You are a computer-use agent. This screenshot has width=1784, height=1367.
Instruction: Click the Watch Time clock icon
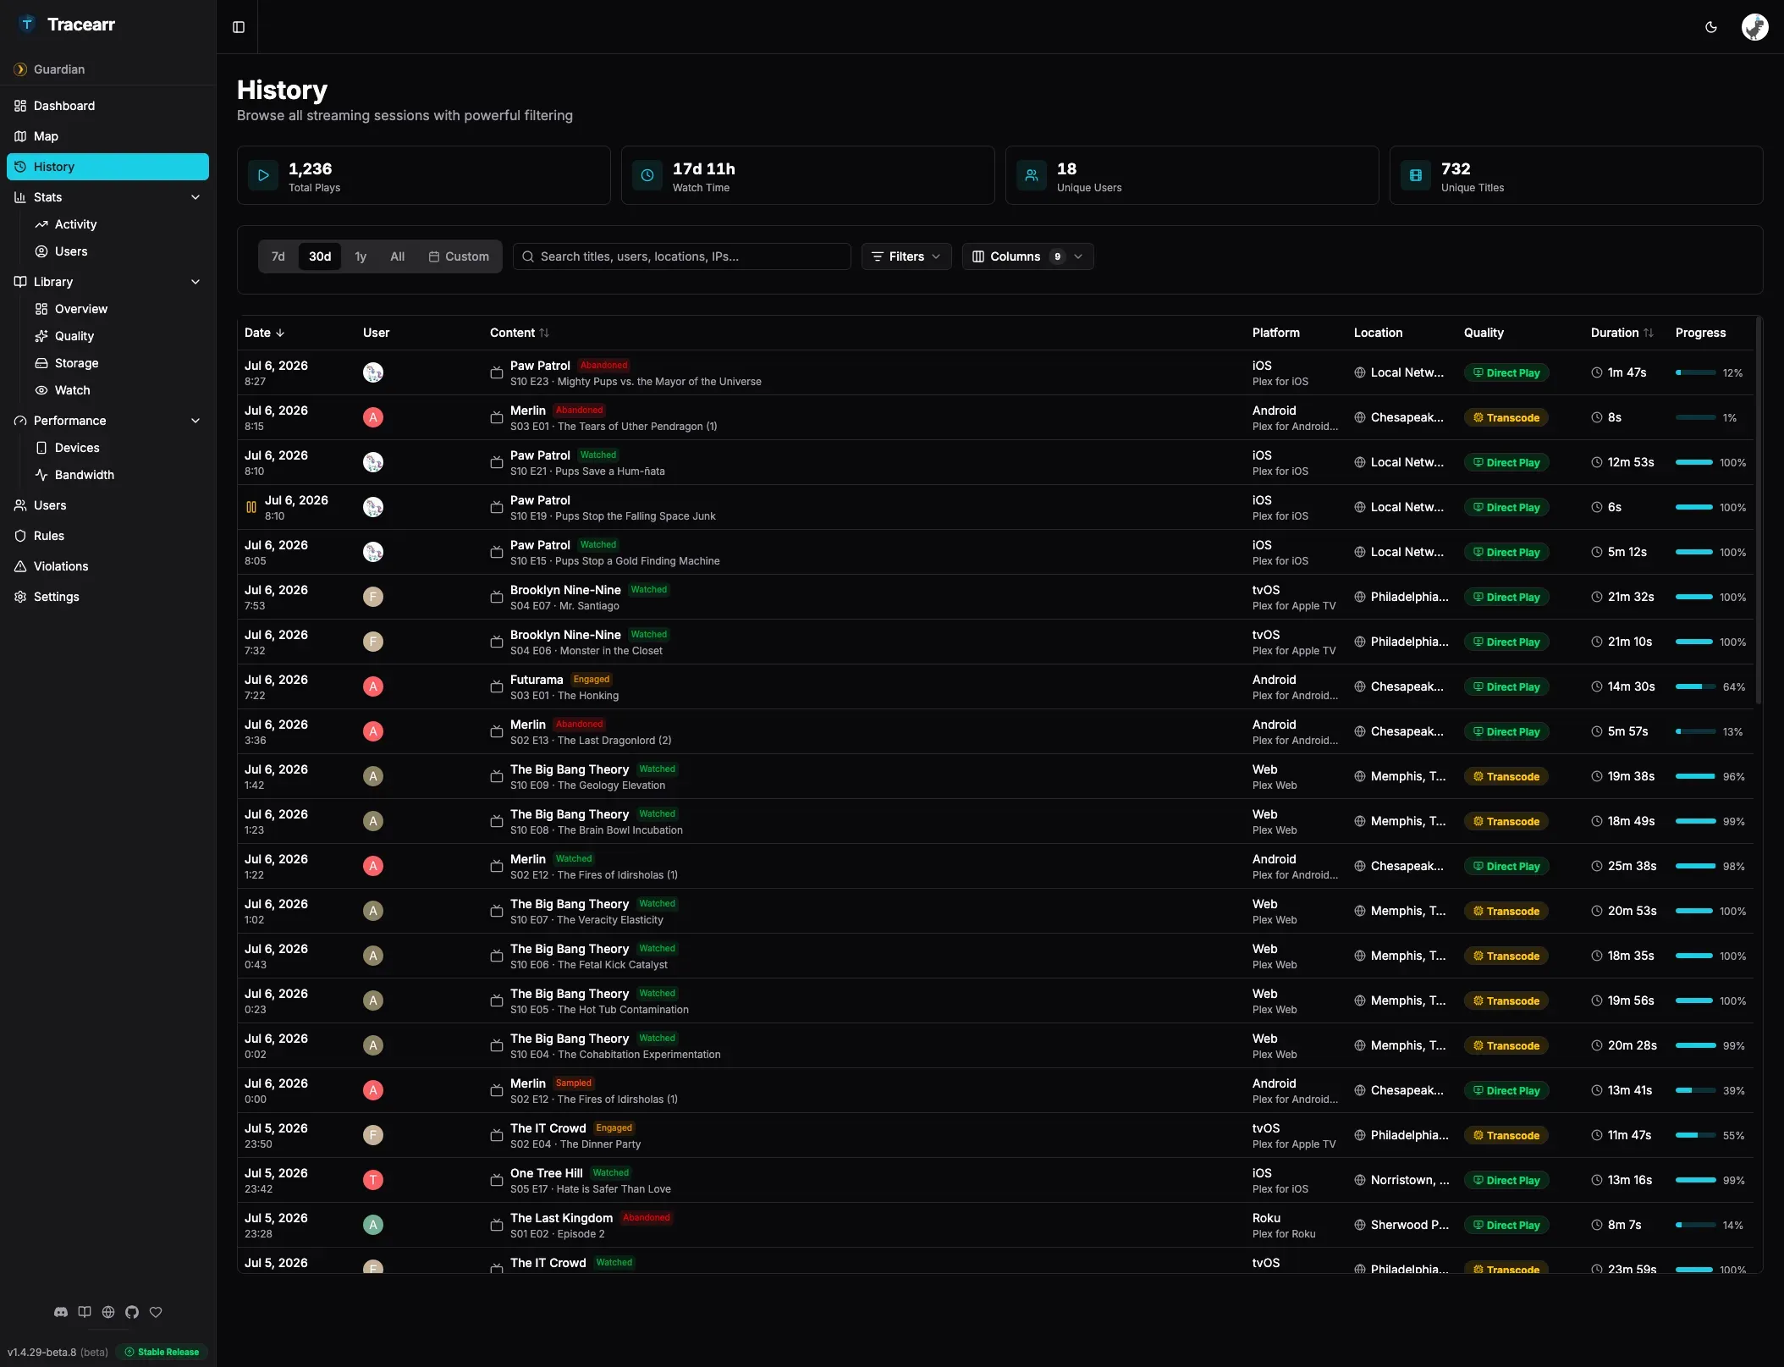click(x=647, y=175)
